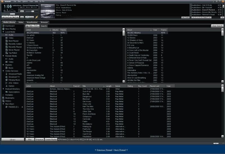This screenshot has height=154, width=225.
Task: Follow the Next Thread link
Action: [120, 150]
